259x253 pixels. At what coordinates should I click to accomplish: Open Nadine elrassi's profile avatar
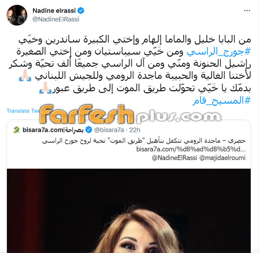[17, 15]
